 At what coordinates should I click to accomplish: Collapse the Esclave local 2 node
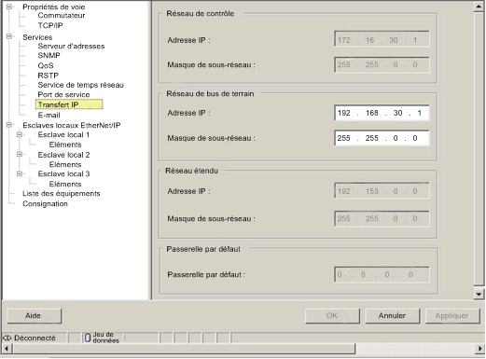[20, 154]
